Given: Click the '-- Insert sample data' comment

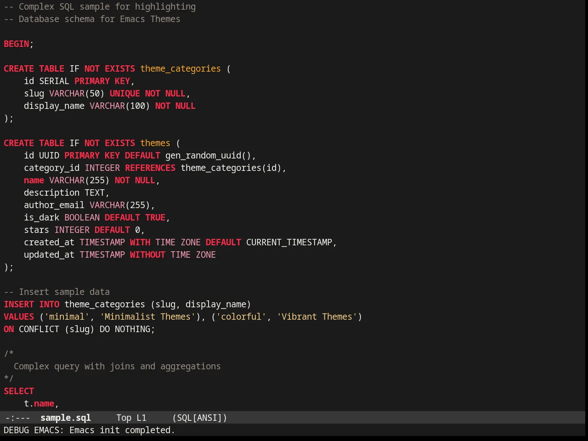Looking at the screenshot, I should 57,292.
